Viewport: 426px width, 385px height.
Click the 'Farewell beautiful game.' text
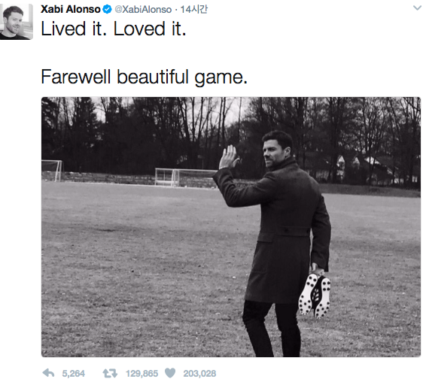tap(144, 77)
